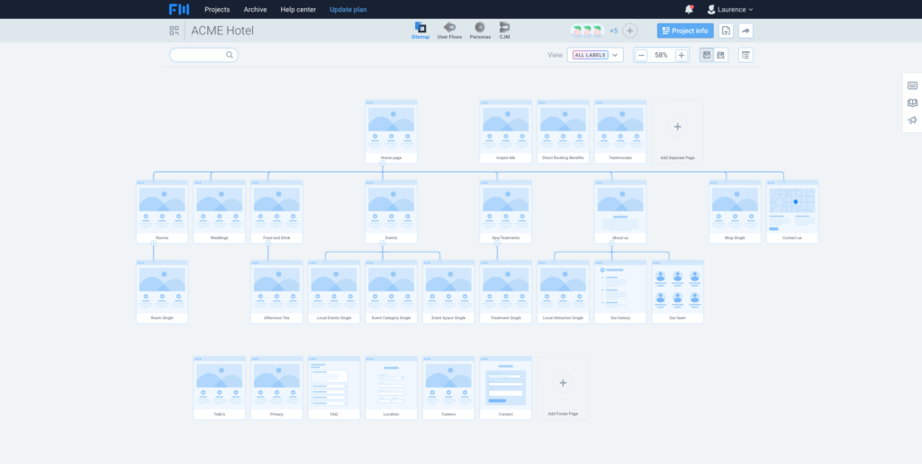Select the Direct Booking Benefits page

[563, 131]
